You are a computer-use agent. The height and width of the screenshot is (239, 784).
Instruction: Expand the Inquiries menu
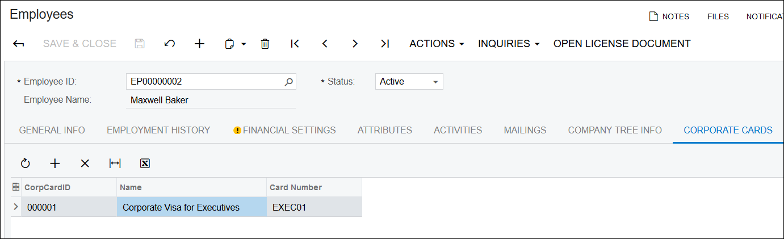click(508, 44)
